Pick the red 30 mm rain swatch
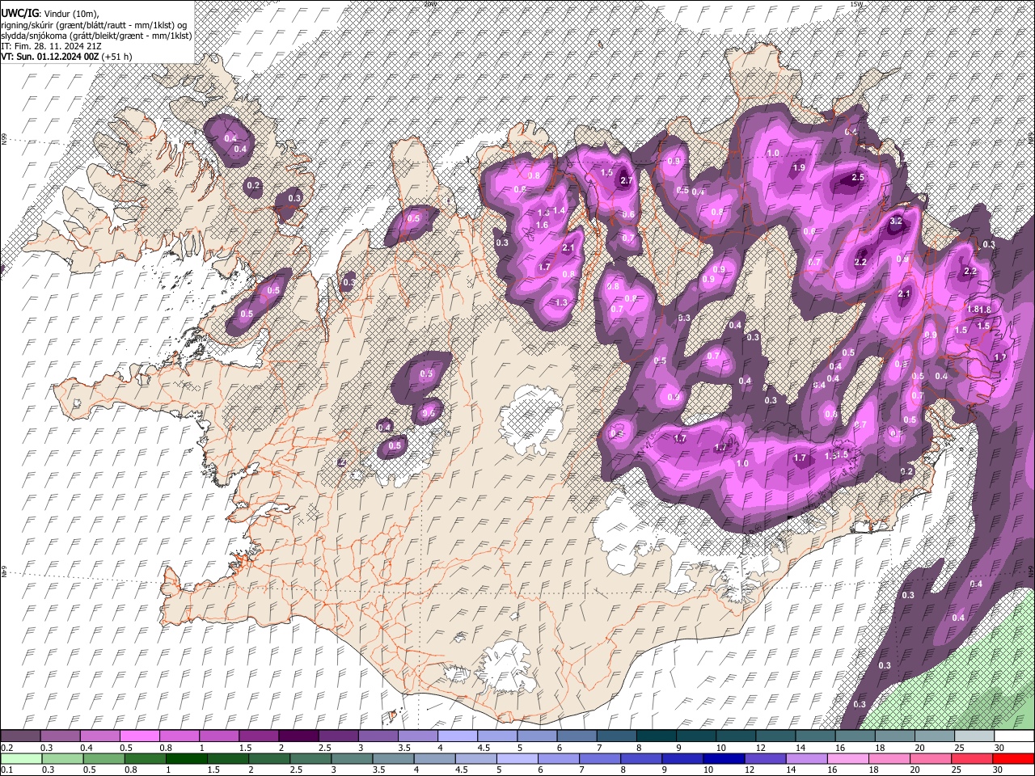Image resolution: width=1035 pixels, height=776 pixels. tap(1014, 758)
